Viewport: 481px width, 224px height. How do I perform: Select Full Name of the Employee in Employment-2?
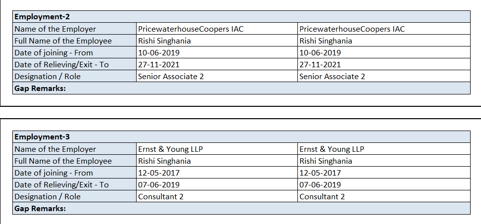click(63, 41)
